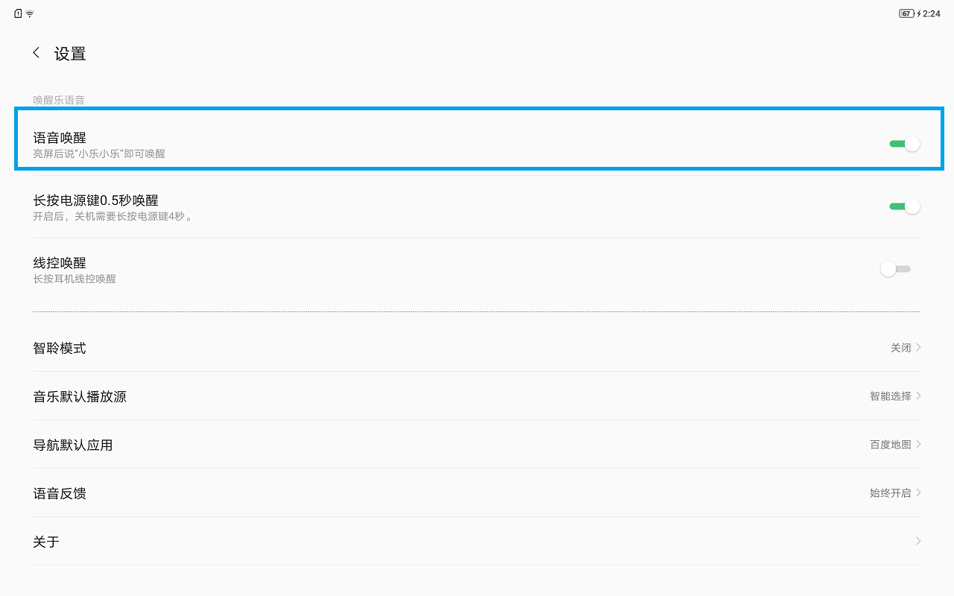Tap the 智能选择 value text
This screenshot has height=596, width=954.
coord(891,396)
